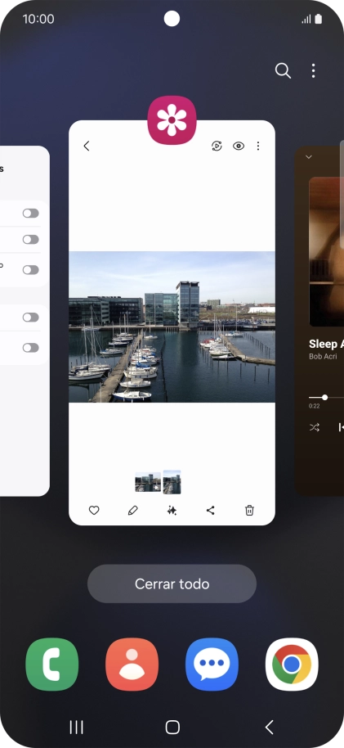Tap the home navigation button
Viewport: 344px width, 748px height.
click(172, 727)
